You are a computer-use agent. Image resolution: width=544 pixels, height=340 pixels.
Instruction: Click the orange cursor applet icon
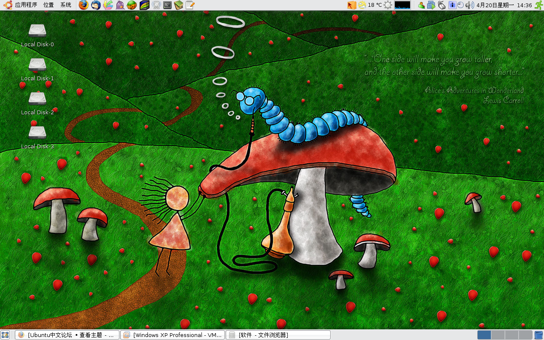351,5
